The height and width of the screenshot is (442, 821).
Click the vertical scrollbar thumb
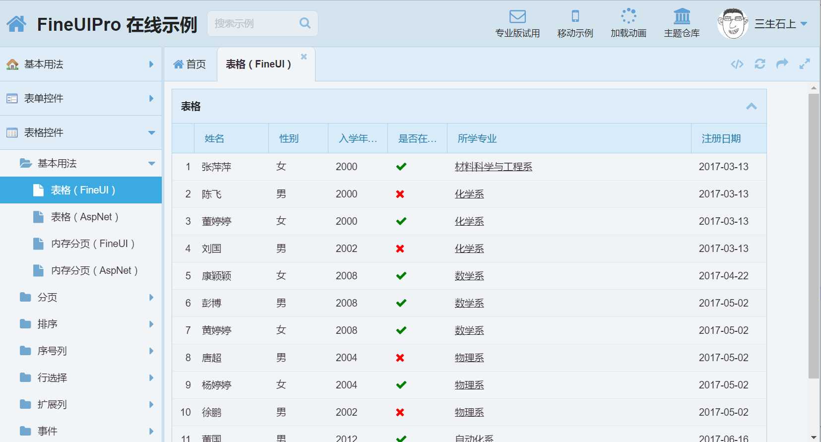[814, 236]
